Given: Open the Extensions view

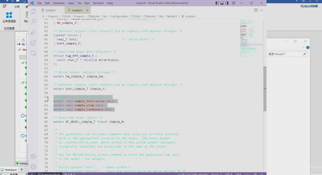Looking at the screenshot, I should tap(33, 43).
